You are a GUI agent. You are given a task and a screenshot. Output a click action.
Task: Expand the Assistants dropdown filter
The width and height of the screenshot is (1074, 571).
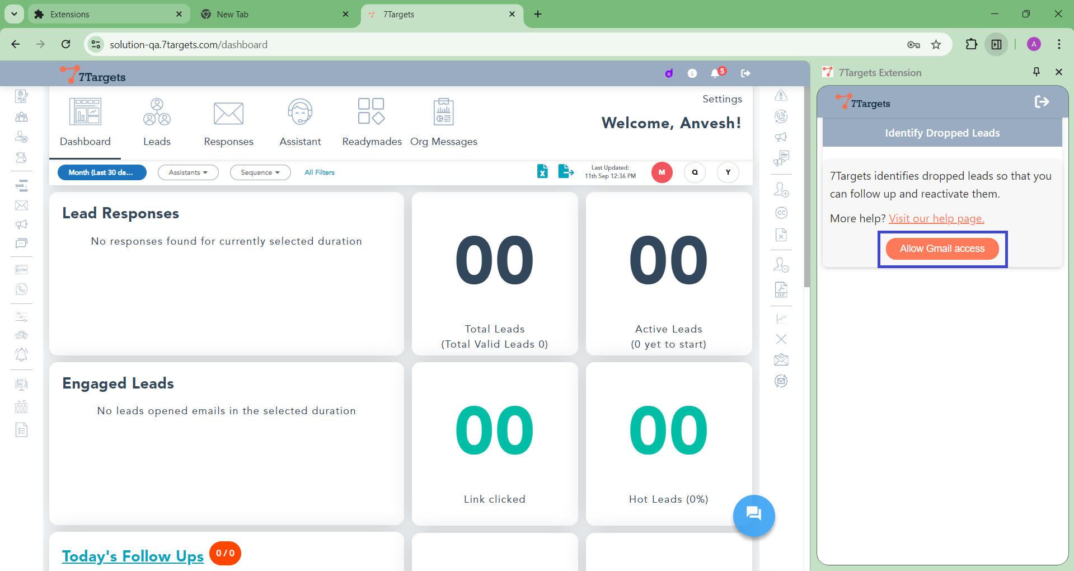pos(188,172)
